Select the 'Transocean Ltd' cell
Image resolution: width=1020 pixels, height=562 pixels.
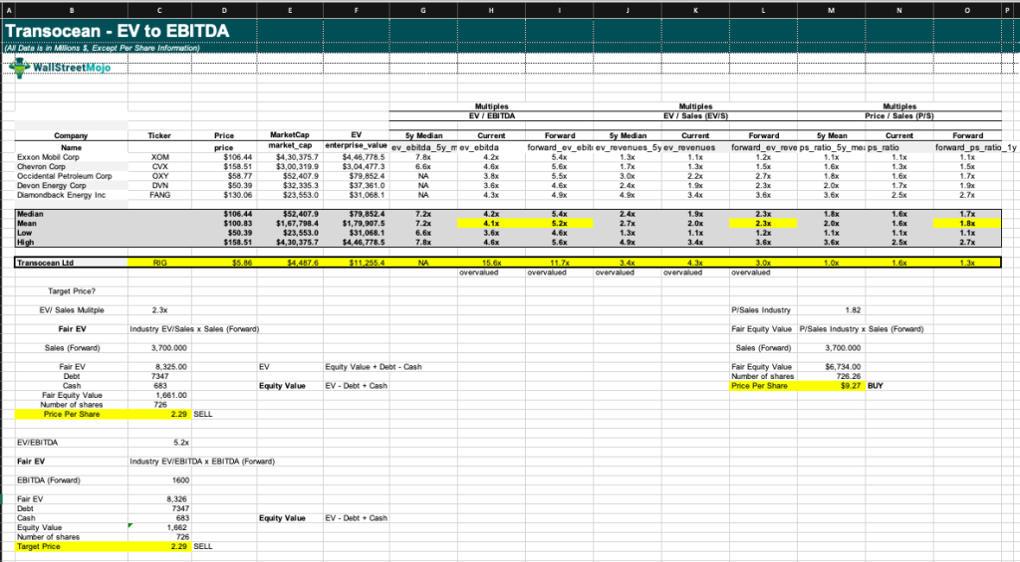point(72,263)
